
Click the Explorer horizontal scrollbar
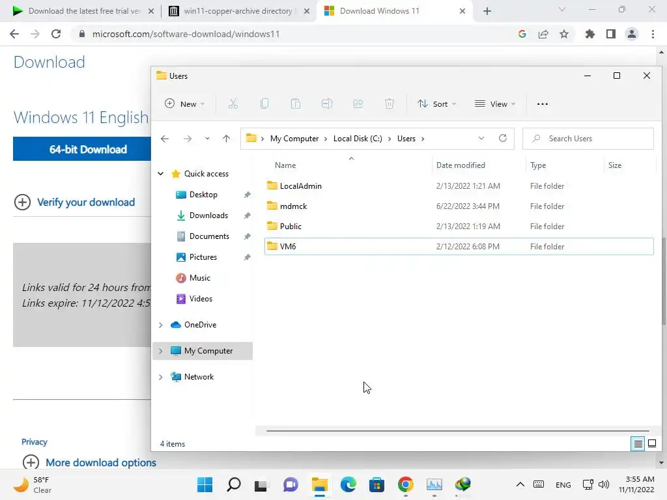point(458,431)
